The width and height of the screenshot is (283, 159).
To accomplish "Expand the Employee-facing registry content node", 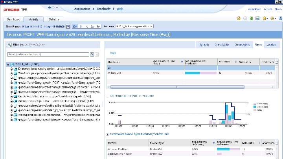I will point(11,69).
